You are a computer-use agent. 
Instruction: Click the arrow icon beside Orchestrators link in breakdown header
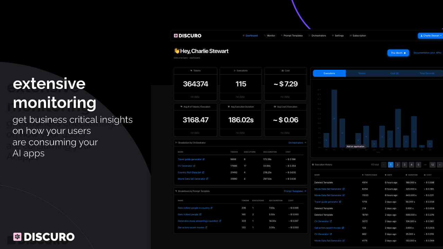click(x=305, y=142)
